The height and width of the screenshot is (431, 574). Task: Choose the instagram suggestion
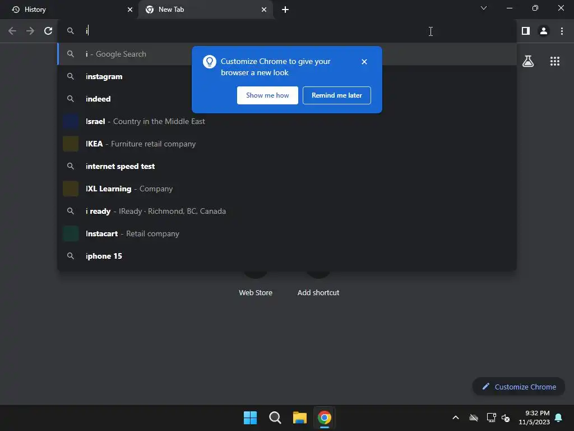click(x=287, y=76)
